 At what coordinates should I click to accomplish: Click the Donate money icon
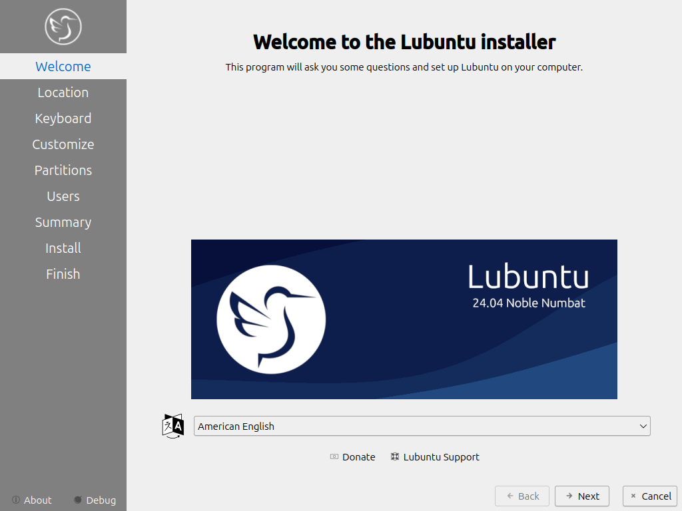pos(334,457)
